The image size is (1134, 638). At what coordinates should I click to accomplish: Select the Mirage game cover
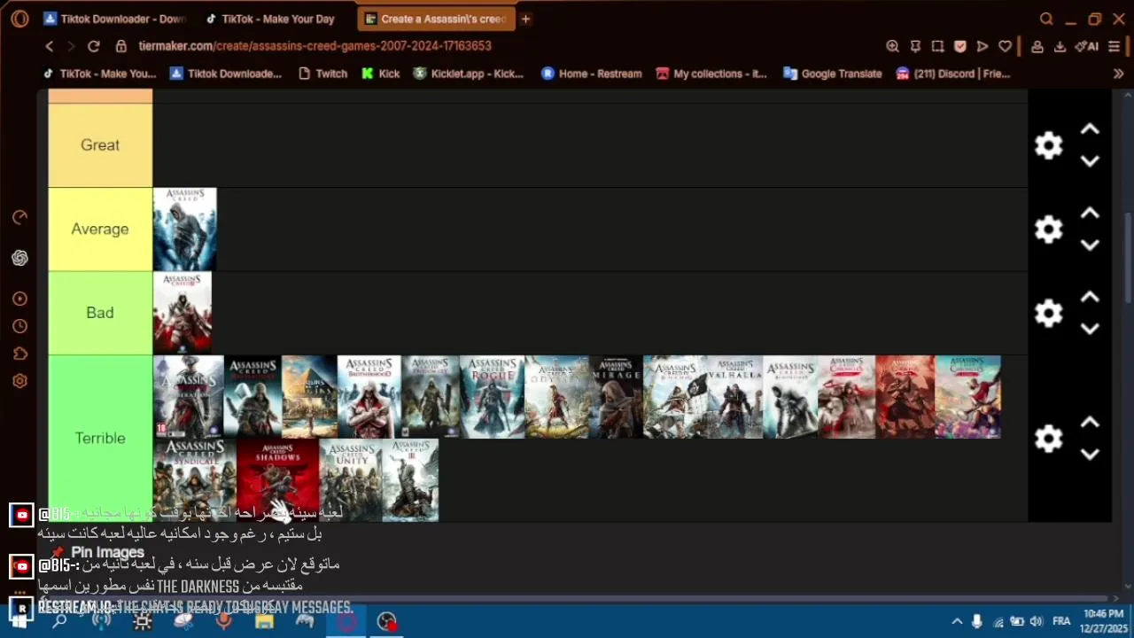[x=617, y=397]
